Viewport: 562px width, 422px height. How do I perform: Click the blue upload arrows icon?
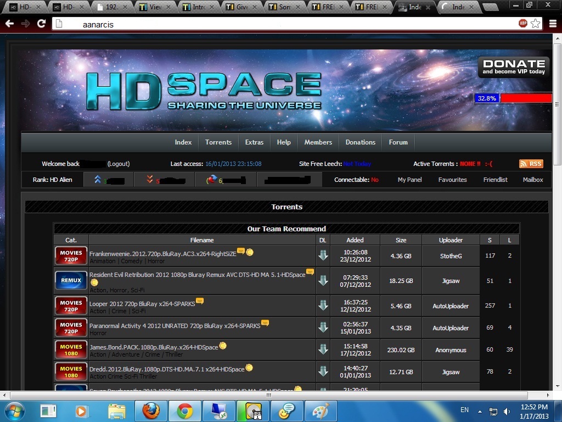[x=98, y=180]
